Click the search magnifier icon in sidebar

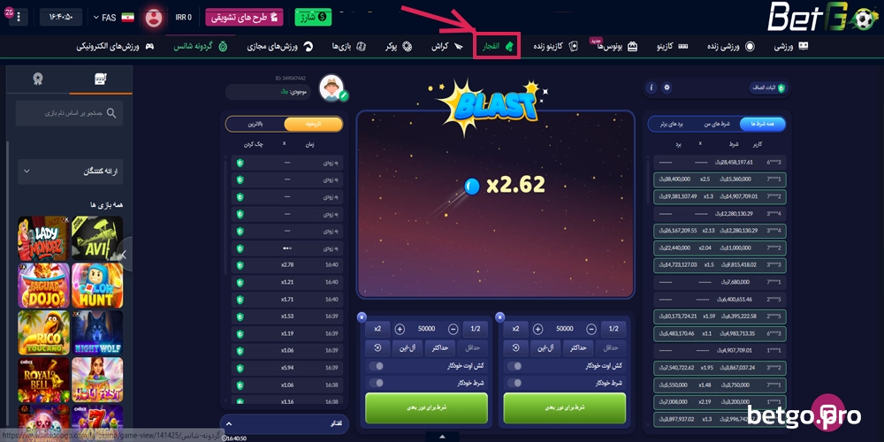point(111,113)
